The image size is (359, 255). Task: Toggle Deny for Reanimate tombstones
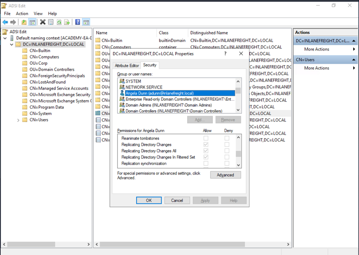click(227, 138)
